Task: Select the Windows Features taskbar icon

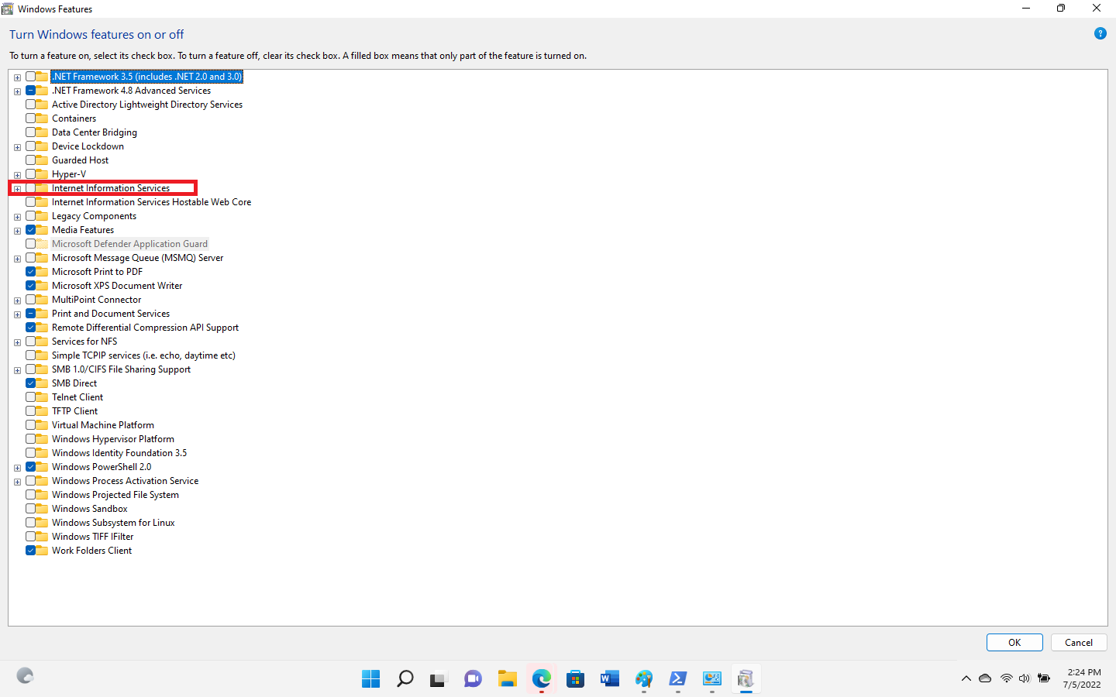Action: pyautogui.click(x=746, y=679)
